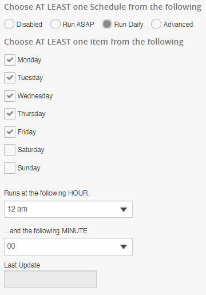Select the Disabled schedule radio button
The height and width of the screenshot is (295, 206).
(x=9, y=25)
